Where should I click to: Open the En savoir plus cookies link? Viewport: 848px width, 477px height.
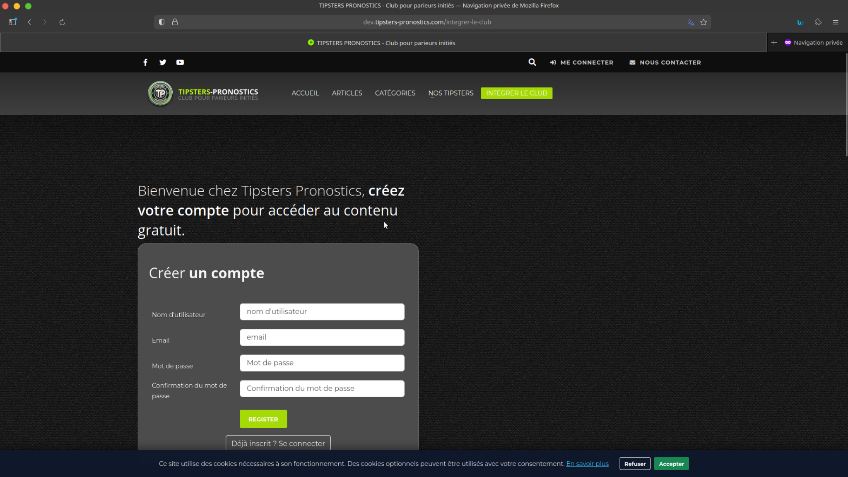coord(587,463)
